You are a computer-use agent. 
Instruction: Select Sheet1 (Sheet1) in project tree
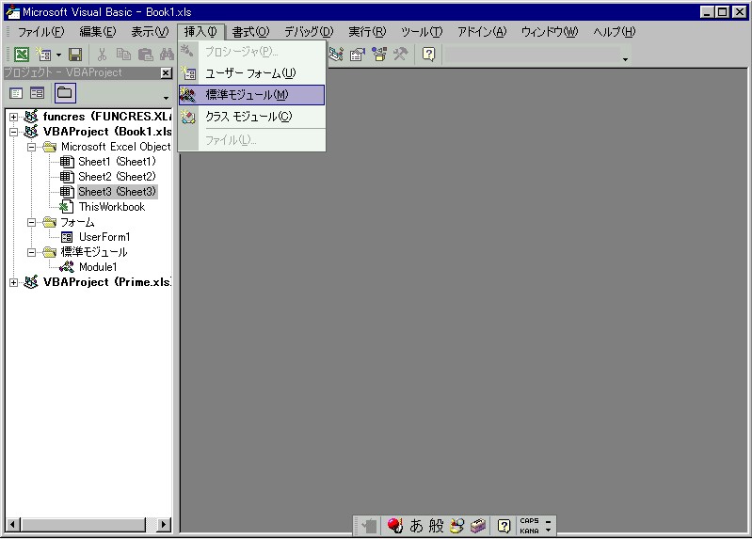click(117, 162)
